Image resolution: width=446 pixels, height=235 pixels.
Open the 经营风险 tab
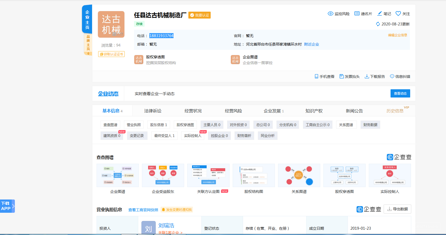point(233,111)
